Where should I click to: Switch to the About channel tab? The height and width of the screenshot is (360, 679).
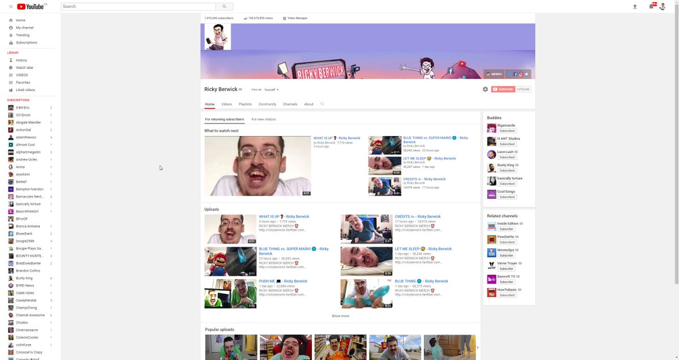point(308,104)
